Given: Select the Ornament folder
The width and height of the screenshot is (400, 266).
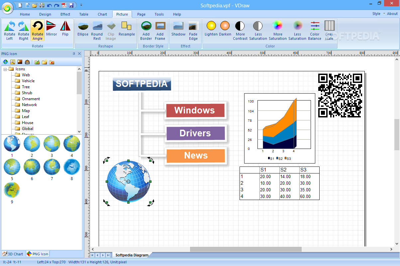Looking at the screenshot, I should (x=31, y=99).
